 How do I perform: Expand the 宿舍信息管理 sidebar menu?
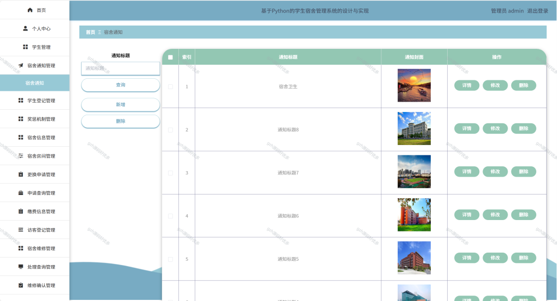(x=35, y=137)
